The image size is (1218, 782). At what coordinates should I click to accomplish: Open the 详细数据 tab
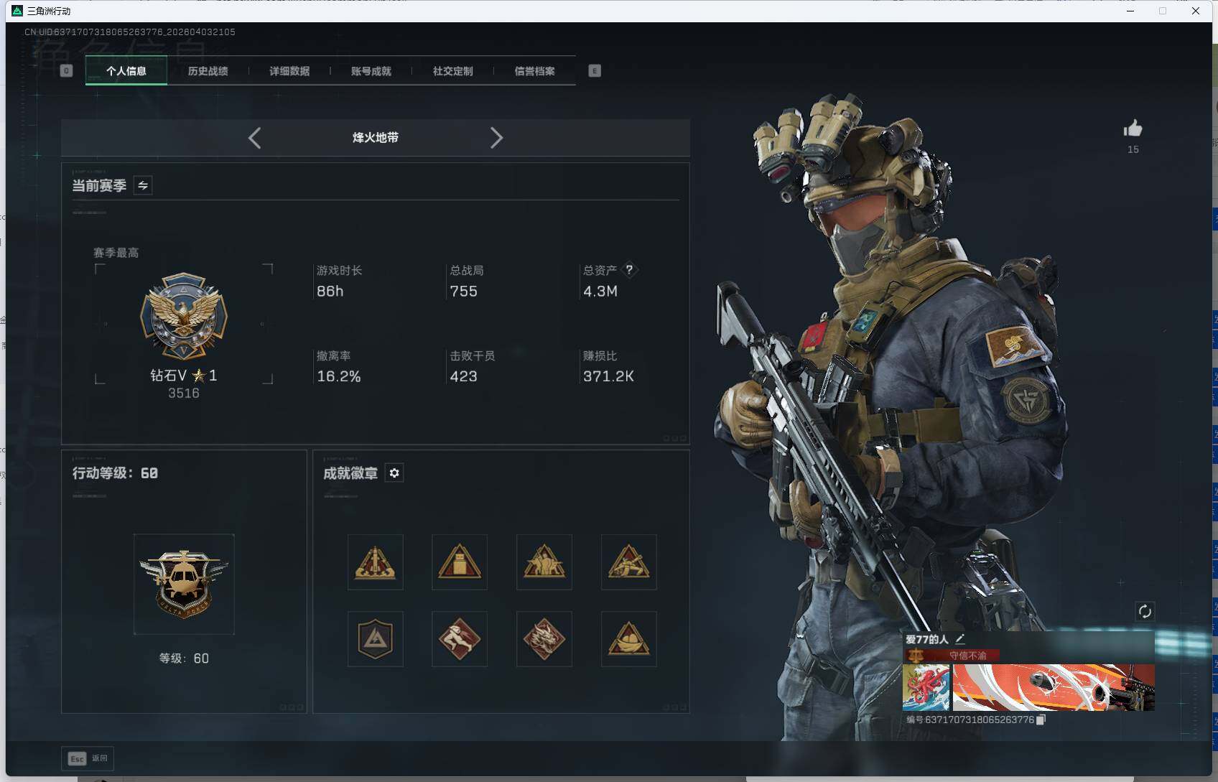click(x=289, y=71)
